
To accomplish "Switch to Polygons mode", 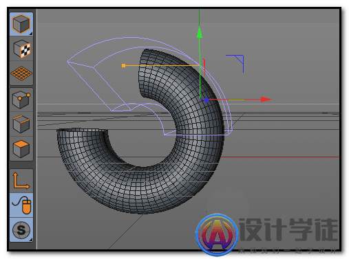I will (21, 149).
